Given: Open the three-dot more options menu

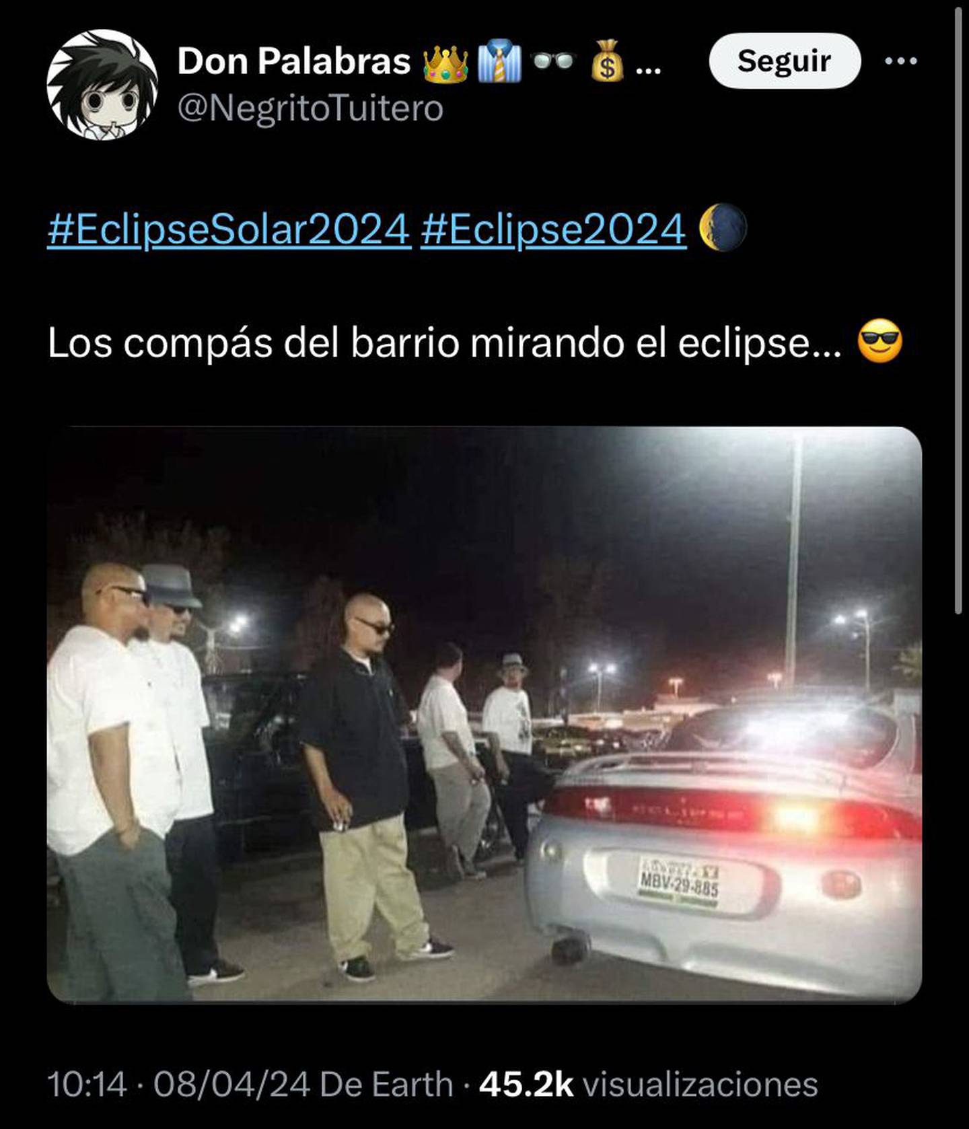Looking at the screenshot, I should click(x=900, y=61).
